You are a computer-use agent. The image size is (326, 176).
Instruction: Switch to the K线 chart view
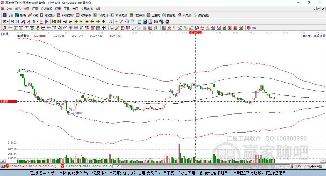33,15
